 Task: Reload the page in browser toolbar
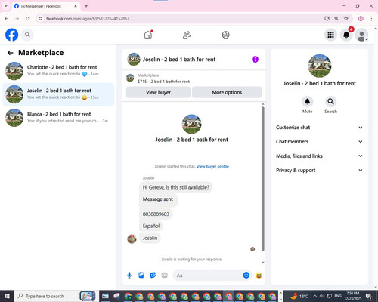click(28, 18)
